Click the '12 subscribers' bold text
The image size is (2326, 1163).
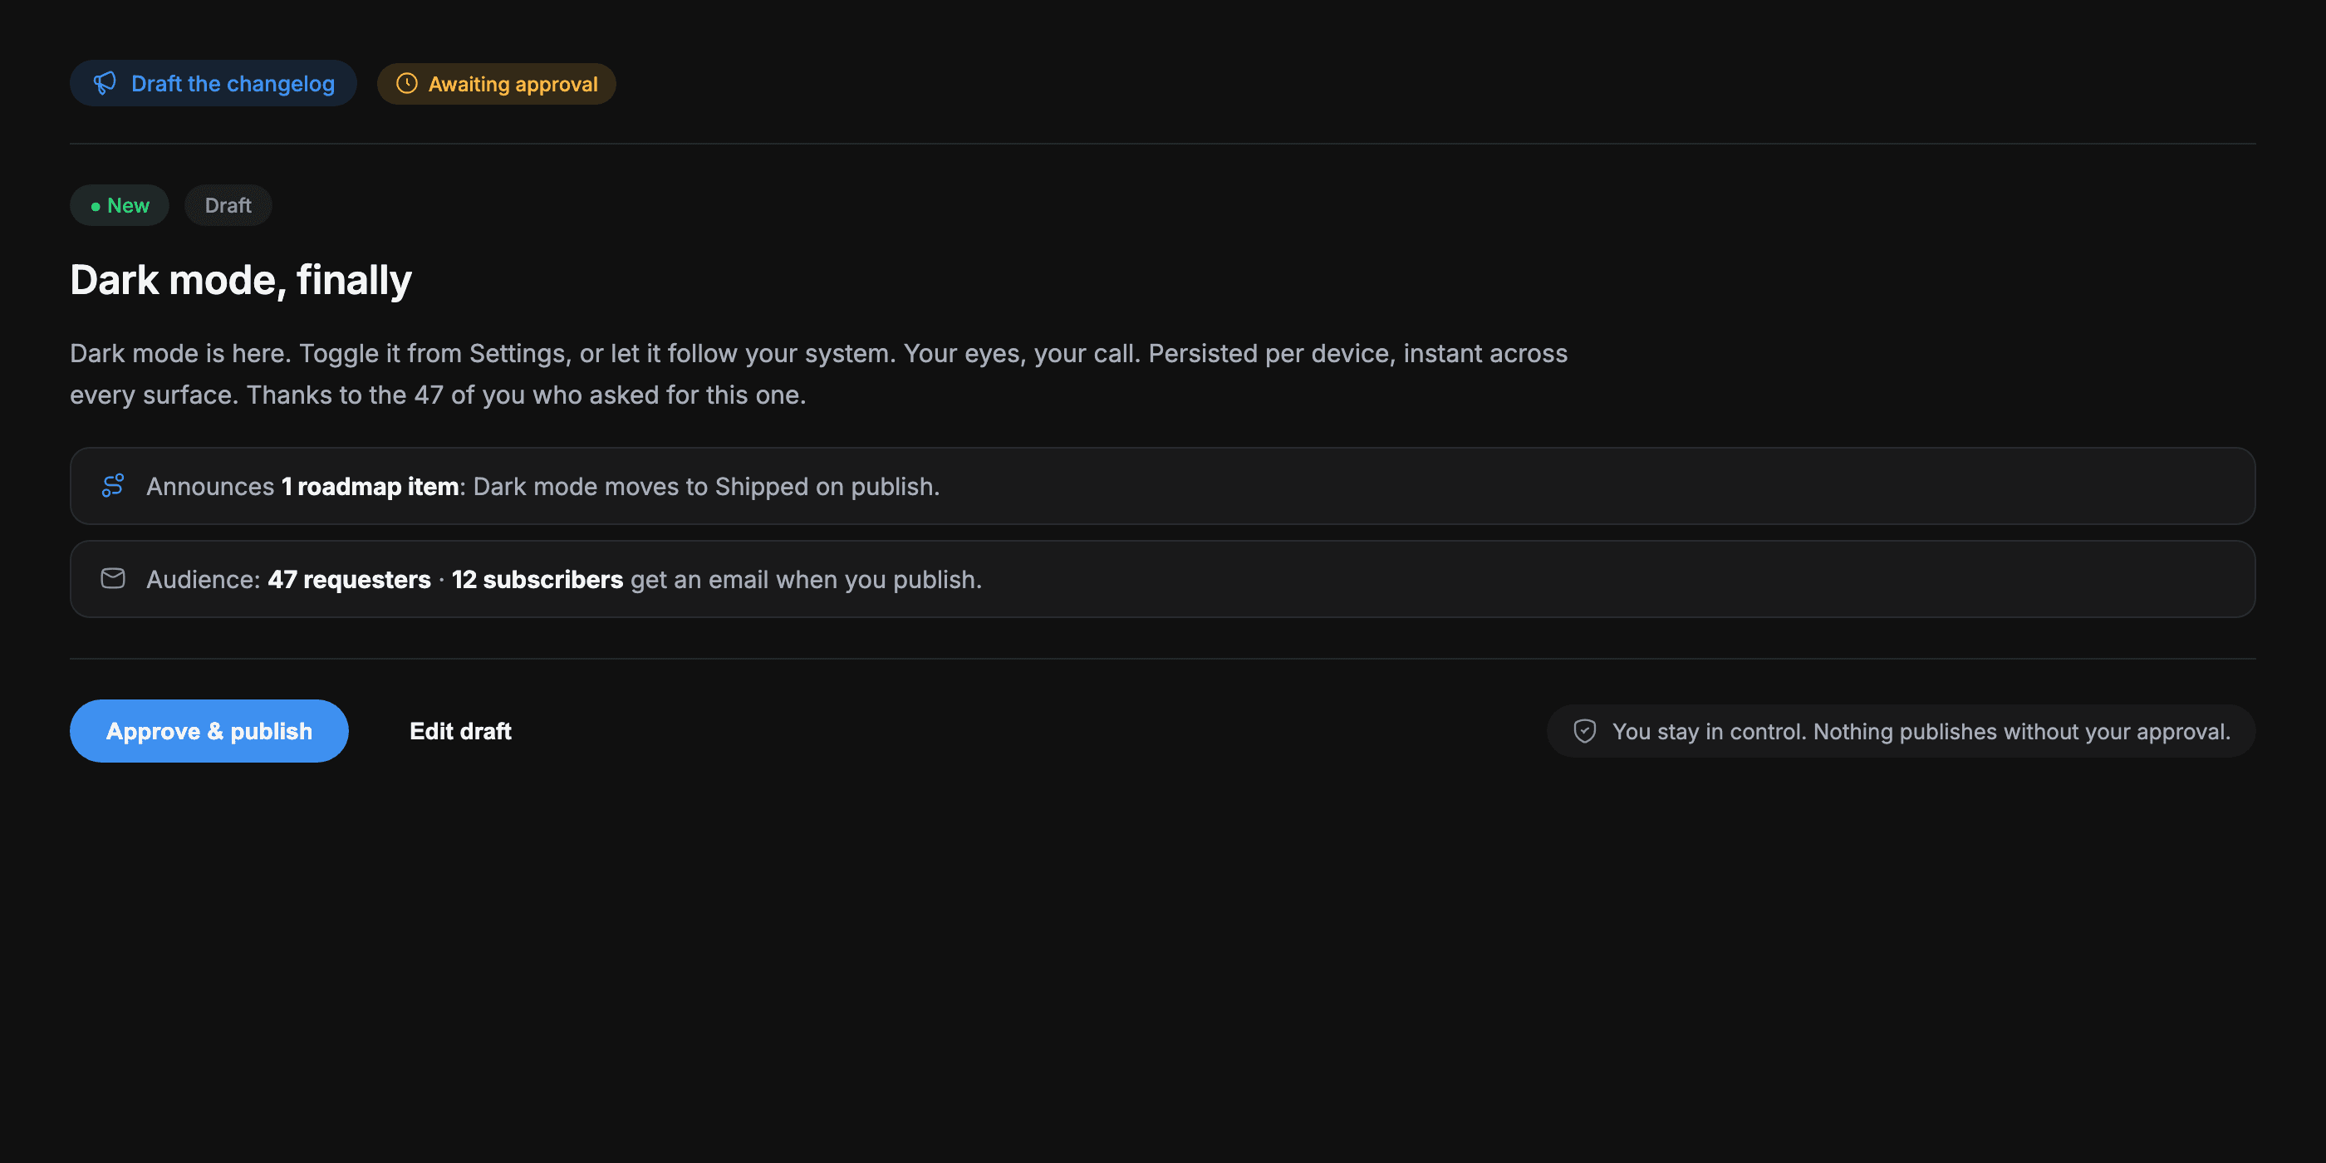coord(537,580)
